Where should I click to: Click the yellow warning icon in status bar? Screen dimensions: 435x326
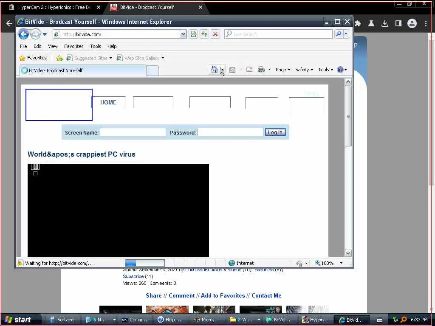pyautogui.click(x=20, y=263)
